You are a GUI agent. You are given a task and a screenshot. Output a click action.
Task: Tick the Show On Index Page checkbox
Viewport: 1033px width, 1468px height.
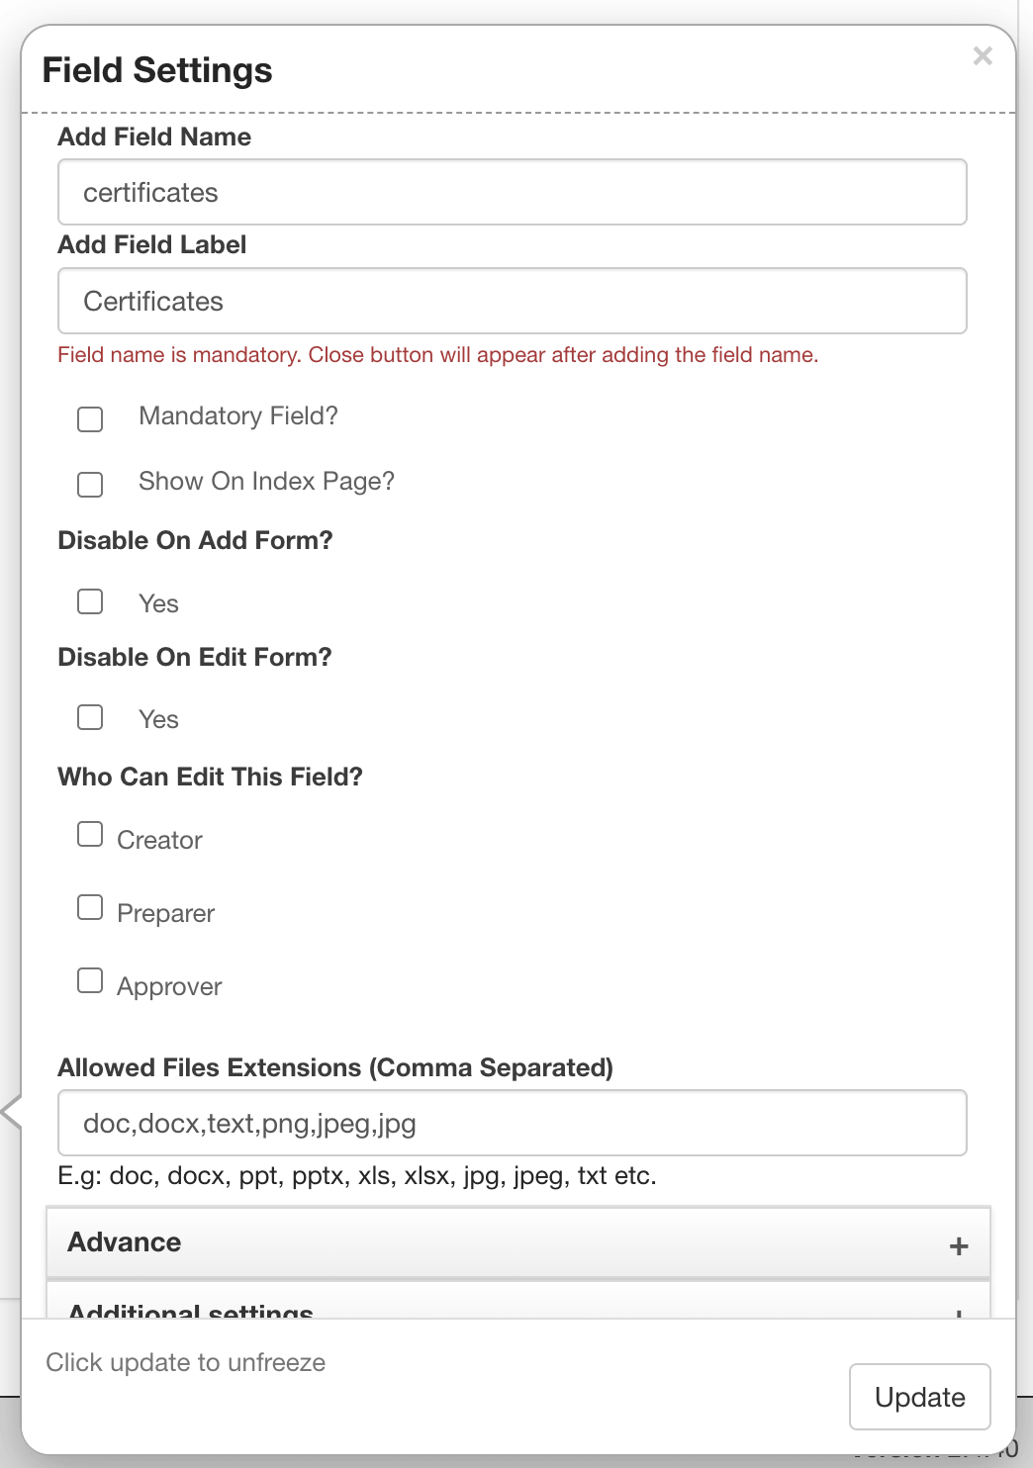click(x=90, y=484)
